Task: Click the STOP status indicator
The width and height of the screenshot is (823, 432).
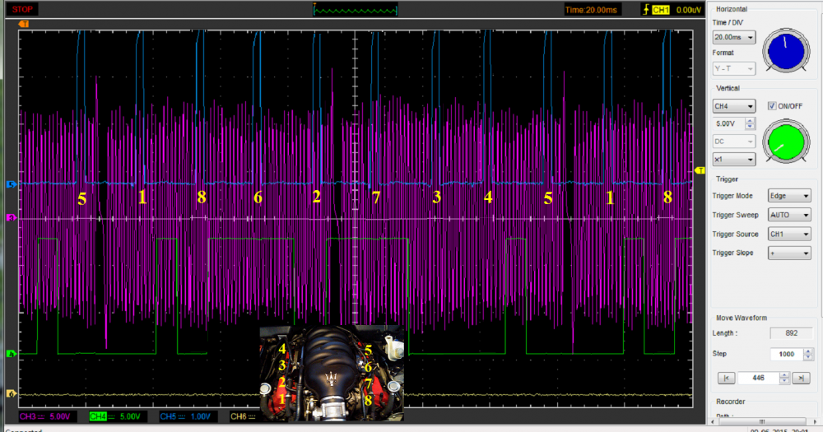Action: [x=23, y=9]
